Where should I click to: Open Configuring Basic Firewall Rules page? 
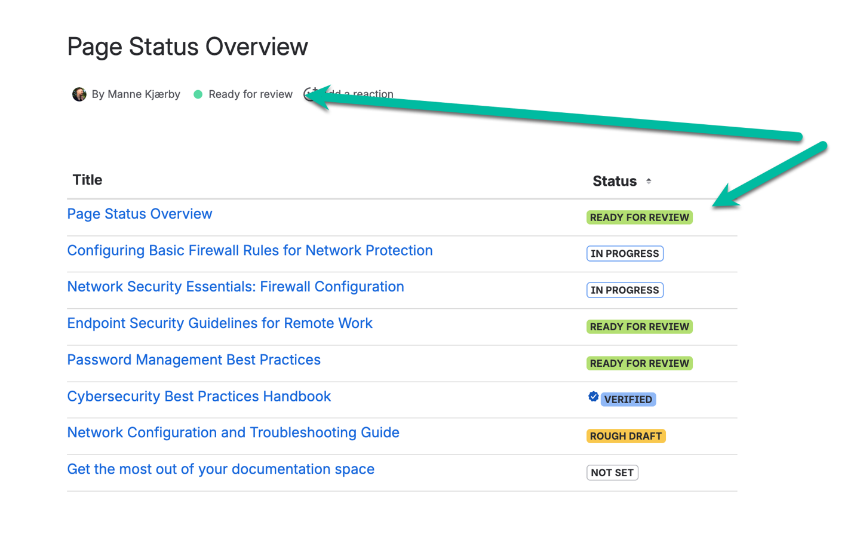tap(250, 250)
